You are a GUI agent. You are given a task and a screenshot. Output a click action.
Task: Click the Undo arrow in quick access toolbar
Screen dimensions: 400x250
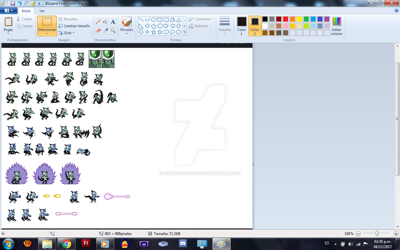[20, 3]
